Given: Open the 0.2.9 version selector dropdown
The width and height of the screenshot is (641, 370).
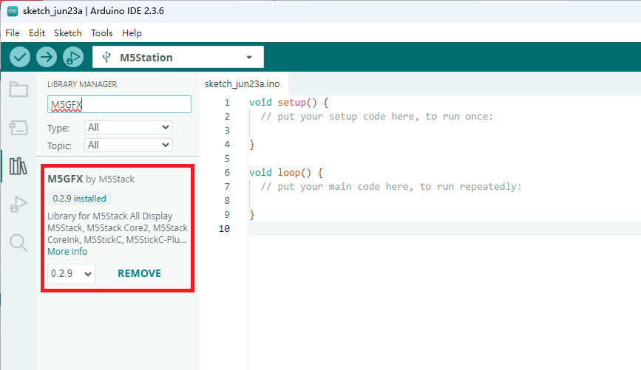Looking at the screenshot, I should (71, 273).
